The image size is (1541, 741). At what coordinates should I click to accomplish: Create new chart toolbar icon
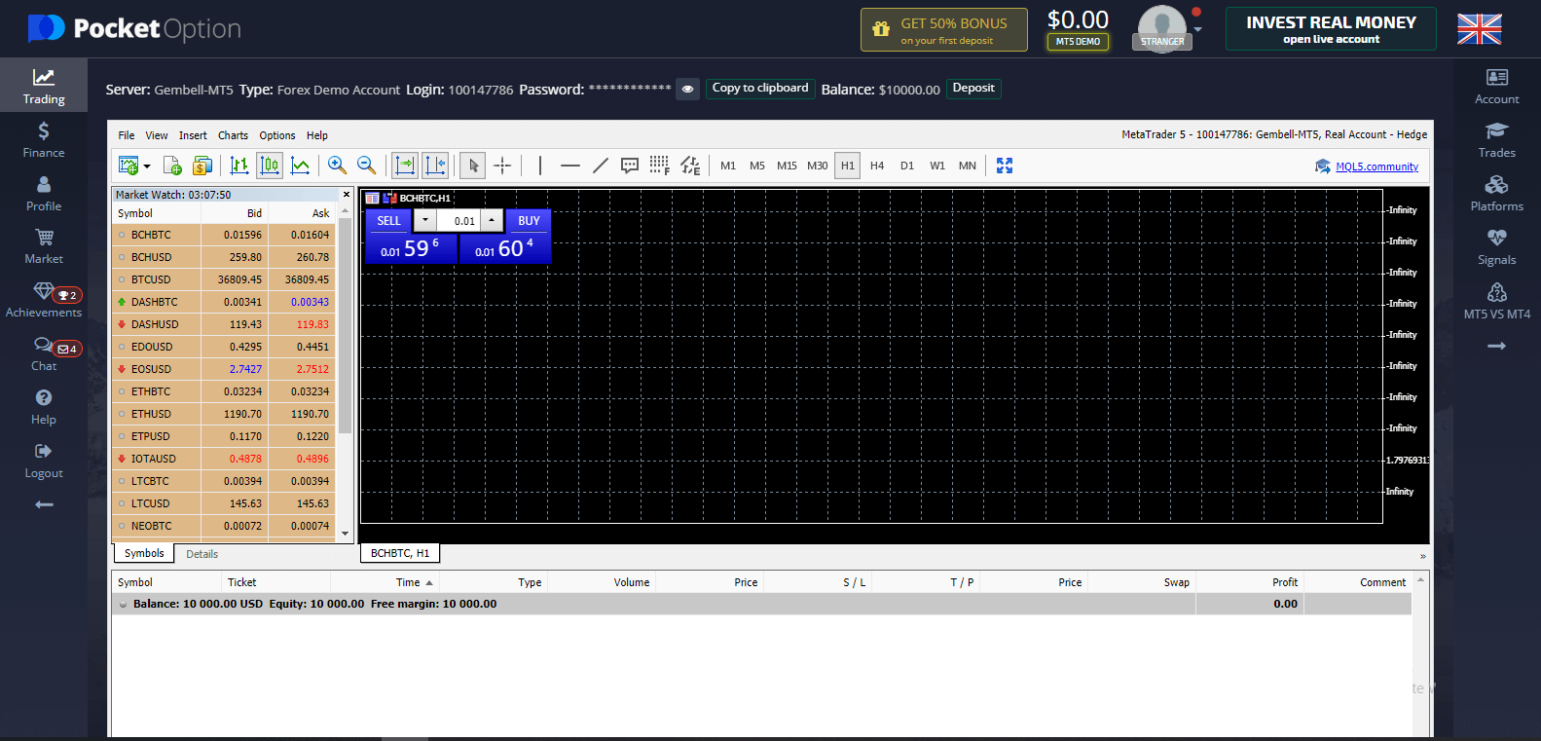[128, 166]
